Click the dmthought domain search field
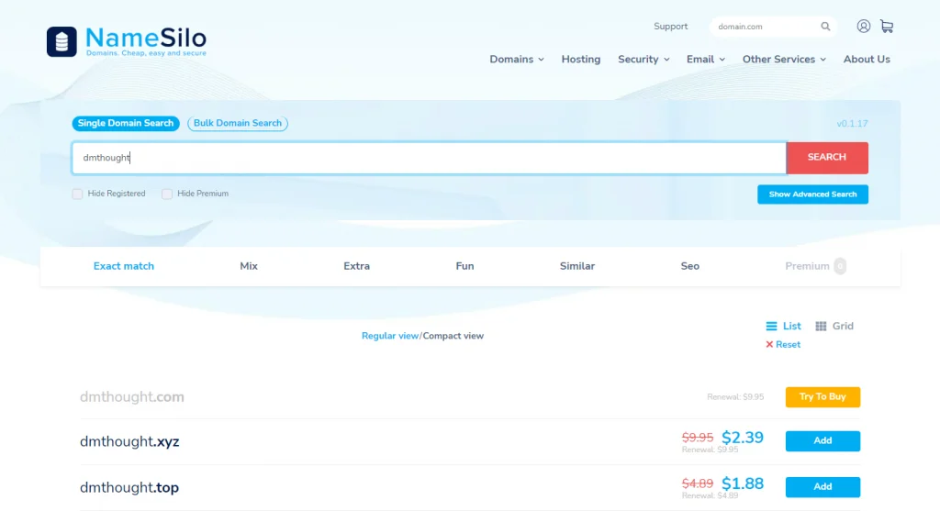The image size is (940, 511). pyautogui.click(x=429, y=158)
